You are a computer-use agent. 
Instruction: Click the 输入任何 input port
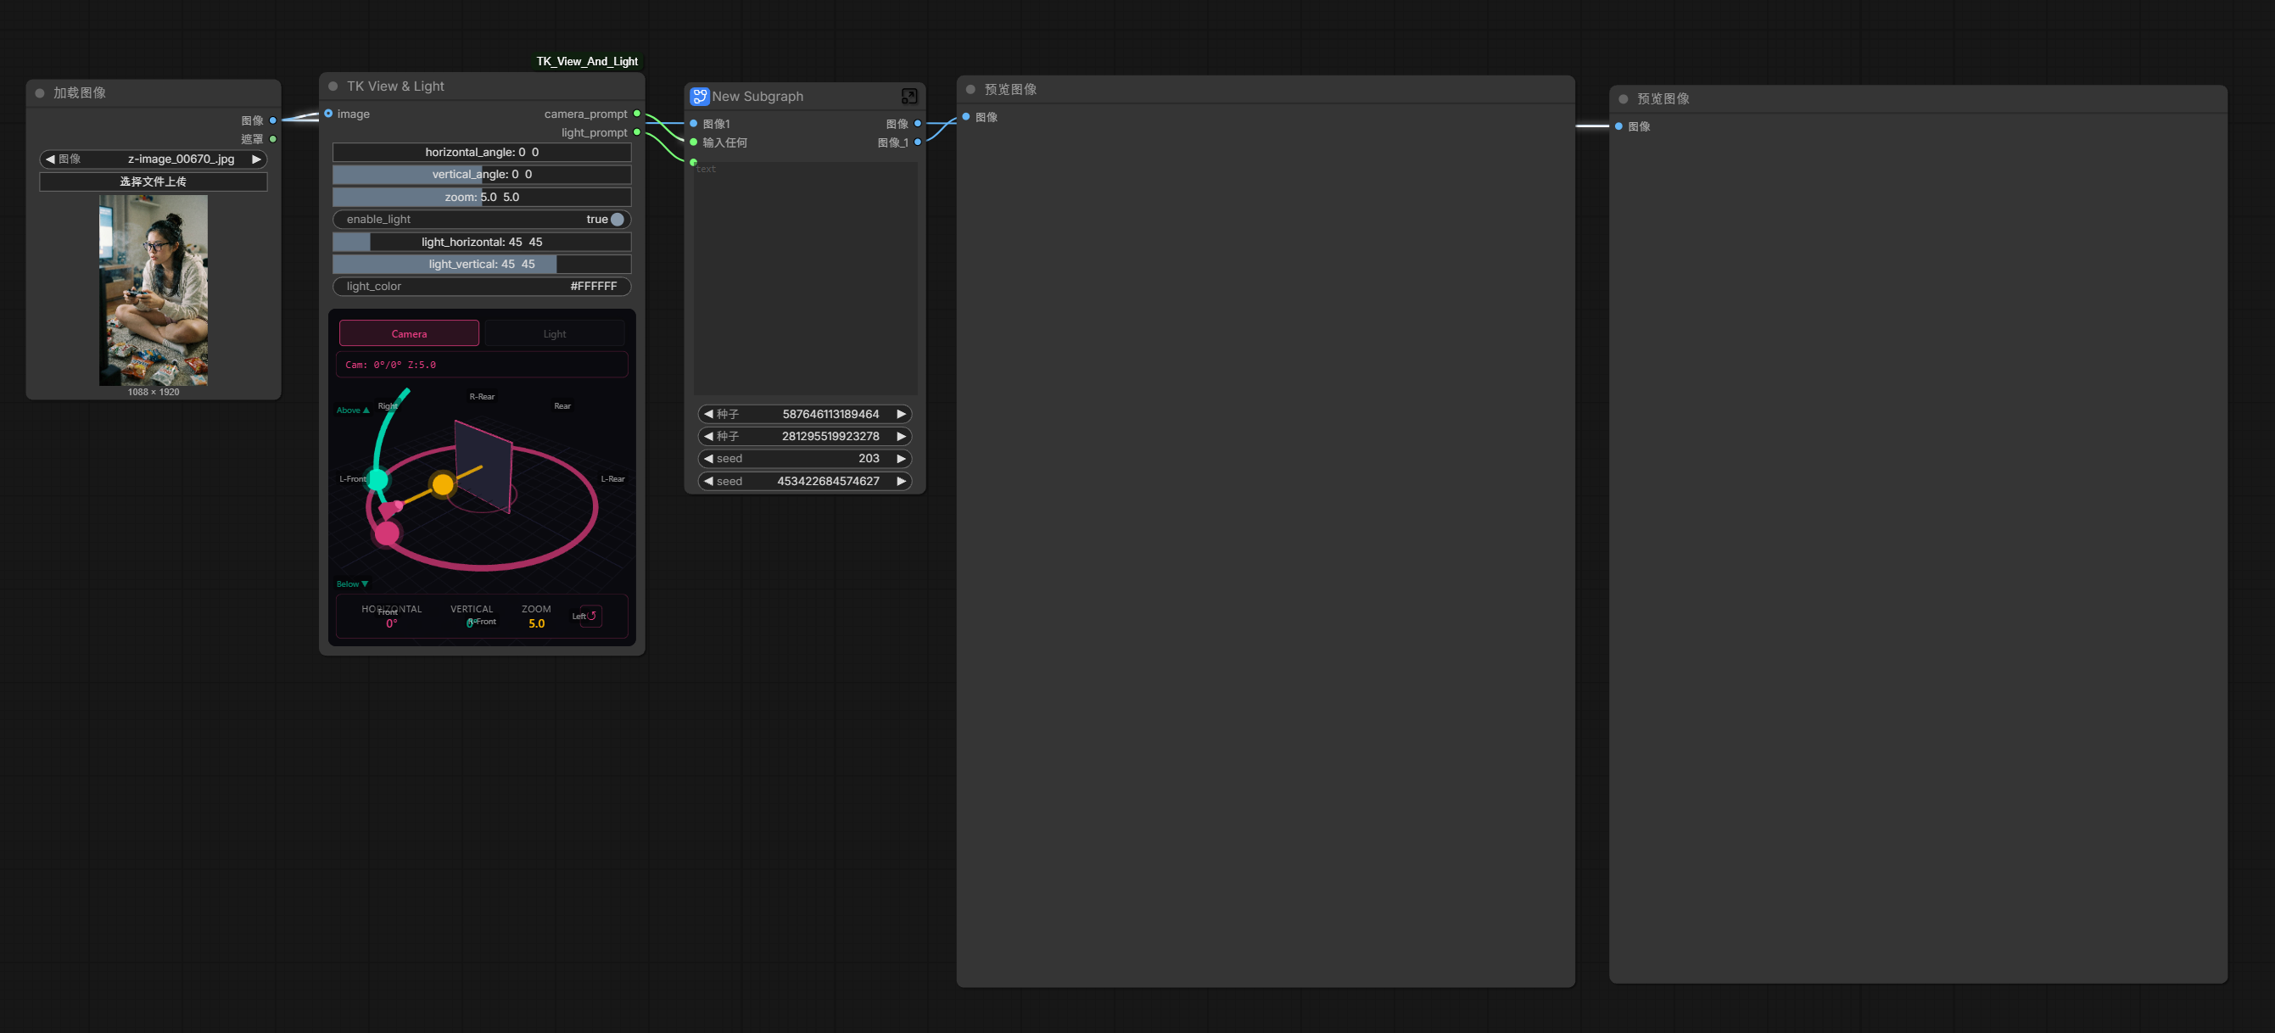tap(693, 142)
